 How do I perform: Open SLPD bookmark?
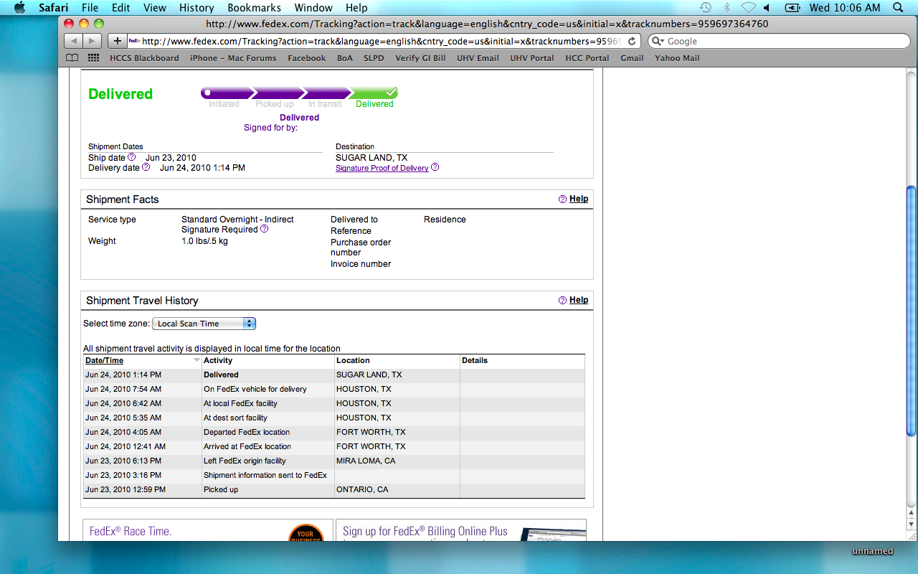click(374, 58)
